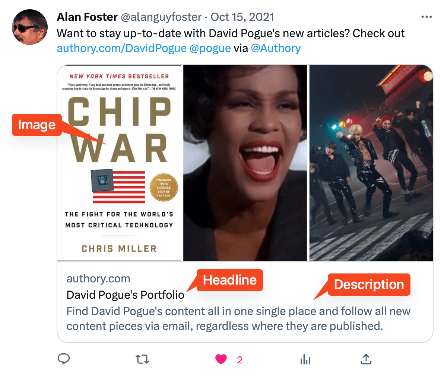Viewport: 444px width, 376px height.
Task: Click Alan Foster's profile avatar
Action: click(x=30, y=27)
